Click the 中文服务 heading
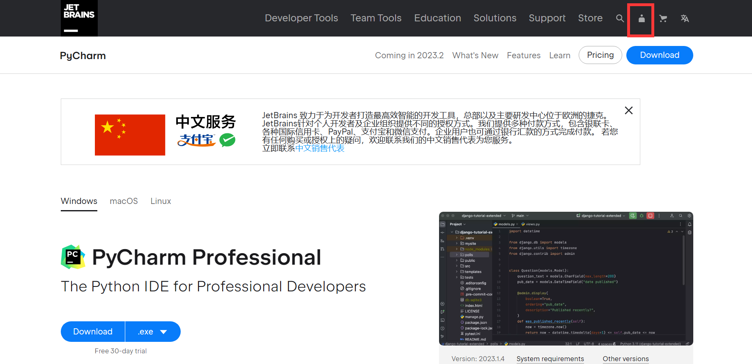This screenshot has width=752, height=364. (206, 122)
